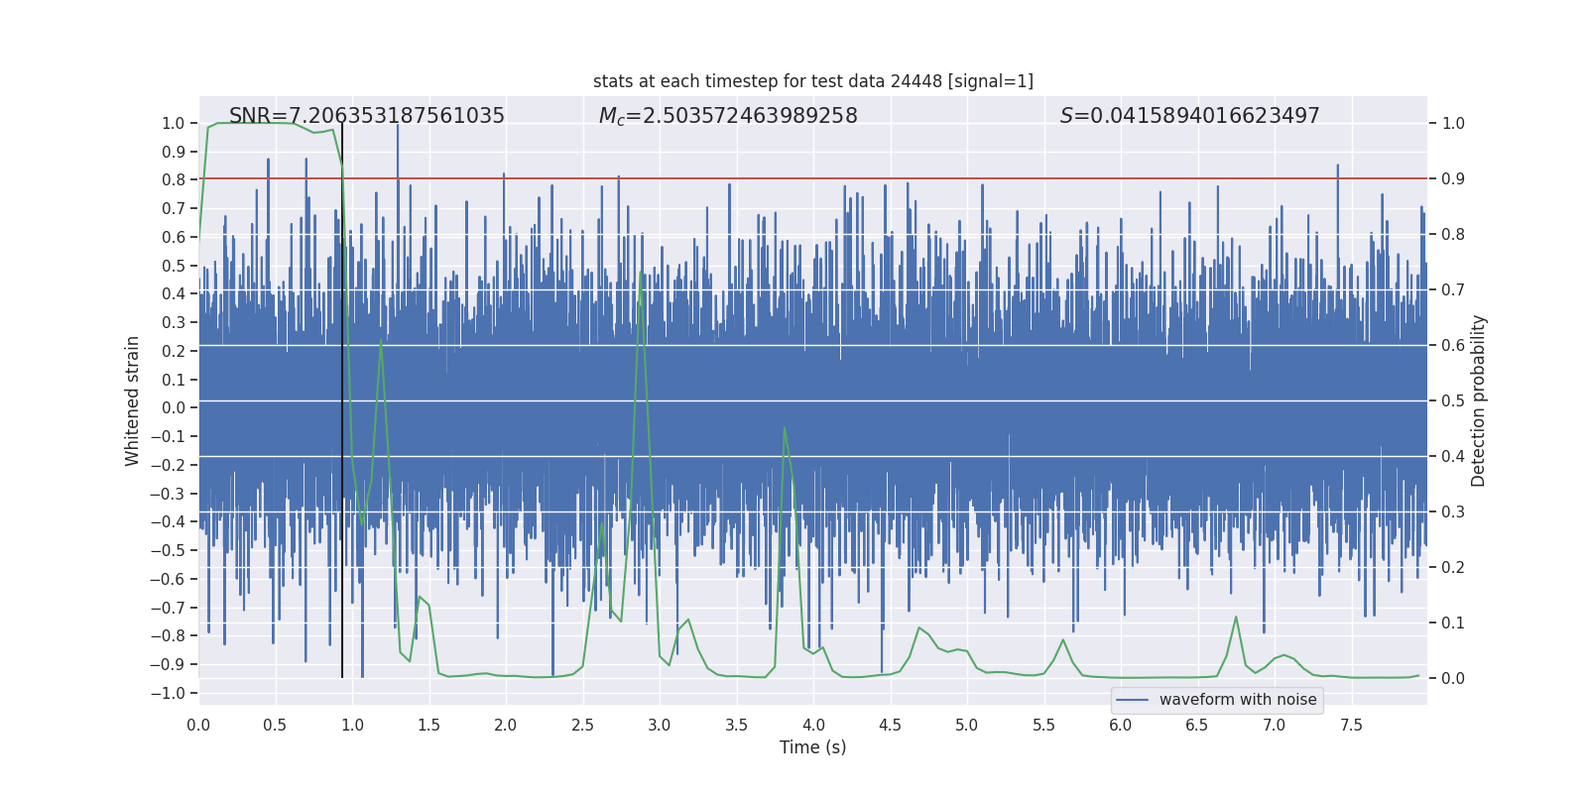Viewport: 1587px width, 793px height.
Task: Select the 0.3 tick on the Detection probability axis
Action: (1453, 512)
